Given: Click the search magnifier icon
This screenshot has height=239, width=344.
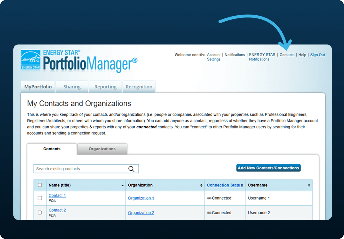Looking at the screenshot, I should tap(131, 169).
